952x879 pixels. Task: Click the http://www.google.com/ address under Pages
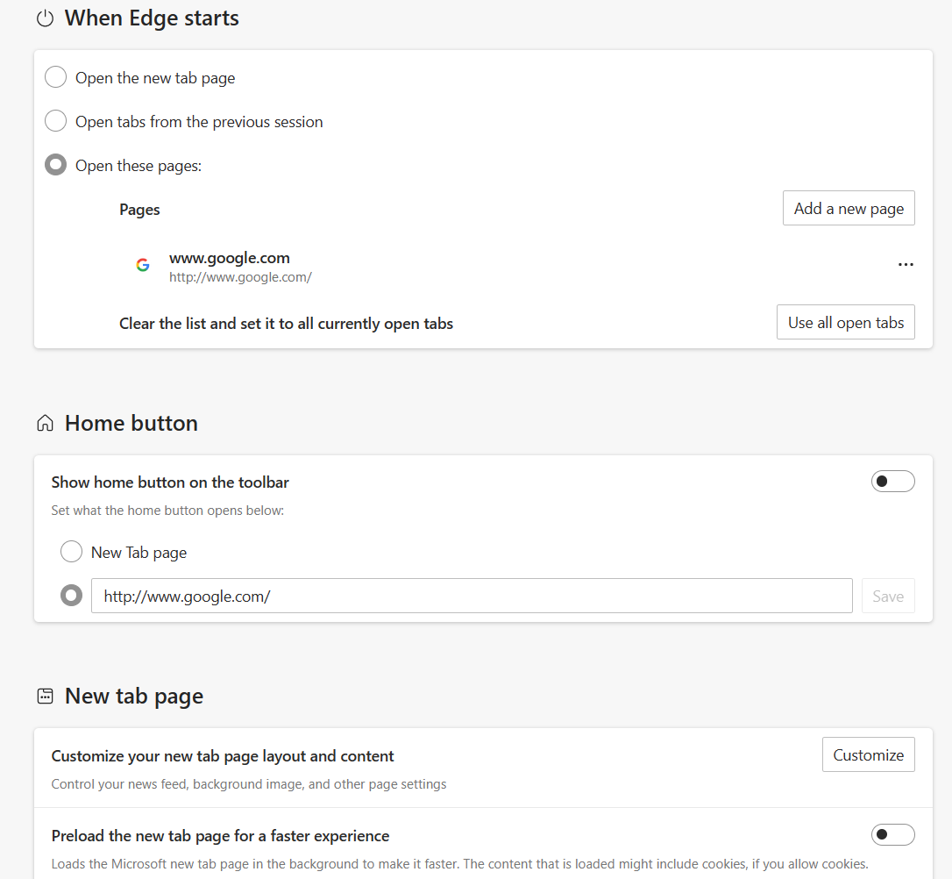(240, 277)
